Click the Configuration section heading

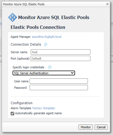pos(21,103)
